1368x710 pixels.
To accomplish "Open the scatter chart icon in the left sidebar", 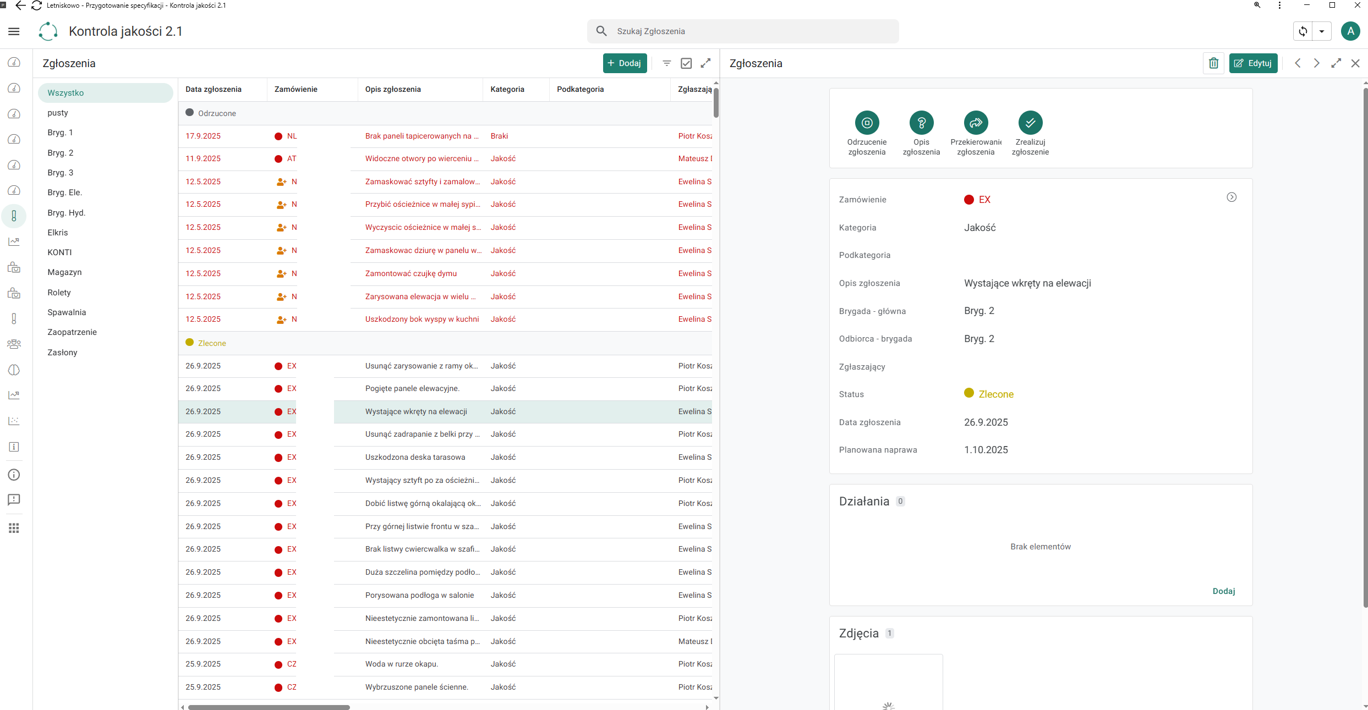I will tap(14, 421).
